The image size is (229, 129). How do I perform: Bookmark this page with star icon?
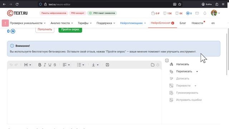click(x=180, y=4)
